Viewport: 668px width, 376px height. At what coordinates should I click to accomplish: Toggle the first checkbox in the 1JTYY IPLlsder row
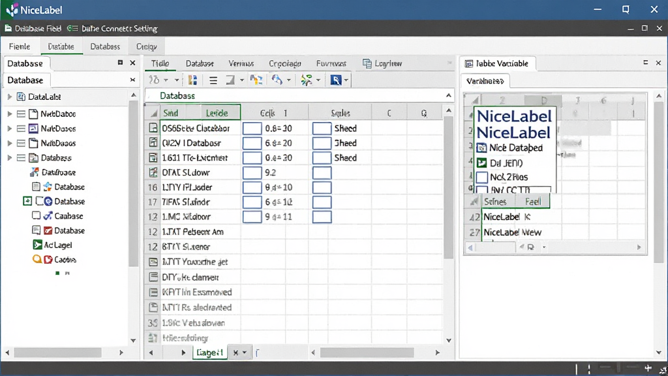(252, 187)
